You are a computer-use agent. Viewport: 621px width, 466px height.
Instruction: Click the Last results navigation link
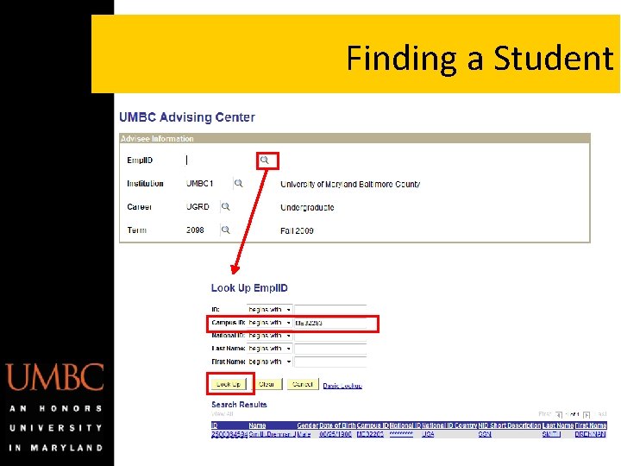(602, 414)
